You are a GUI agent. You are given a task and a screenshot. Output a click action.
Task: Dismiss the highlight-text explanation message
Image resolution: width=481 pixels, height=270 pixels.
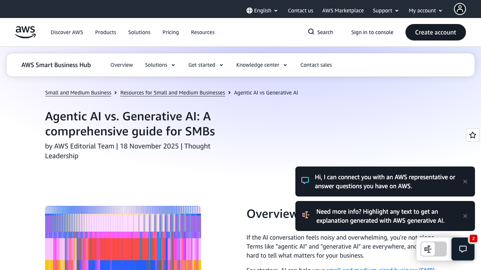(x=465, y=216)
